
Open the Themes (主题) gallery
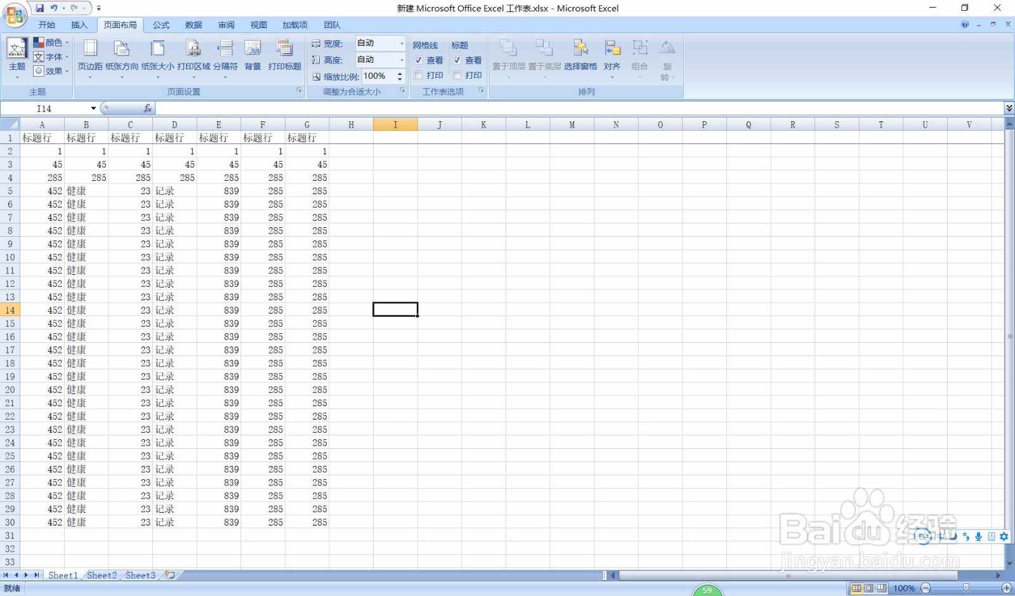[x=17, y=58]
